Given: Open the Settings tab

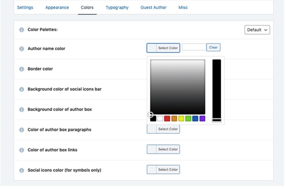Looking at the screenshot, I should point(25,8).
